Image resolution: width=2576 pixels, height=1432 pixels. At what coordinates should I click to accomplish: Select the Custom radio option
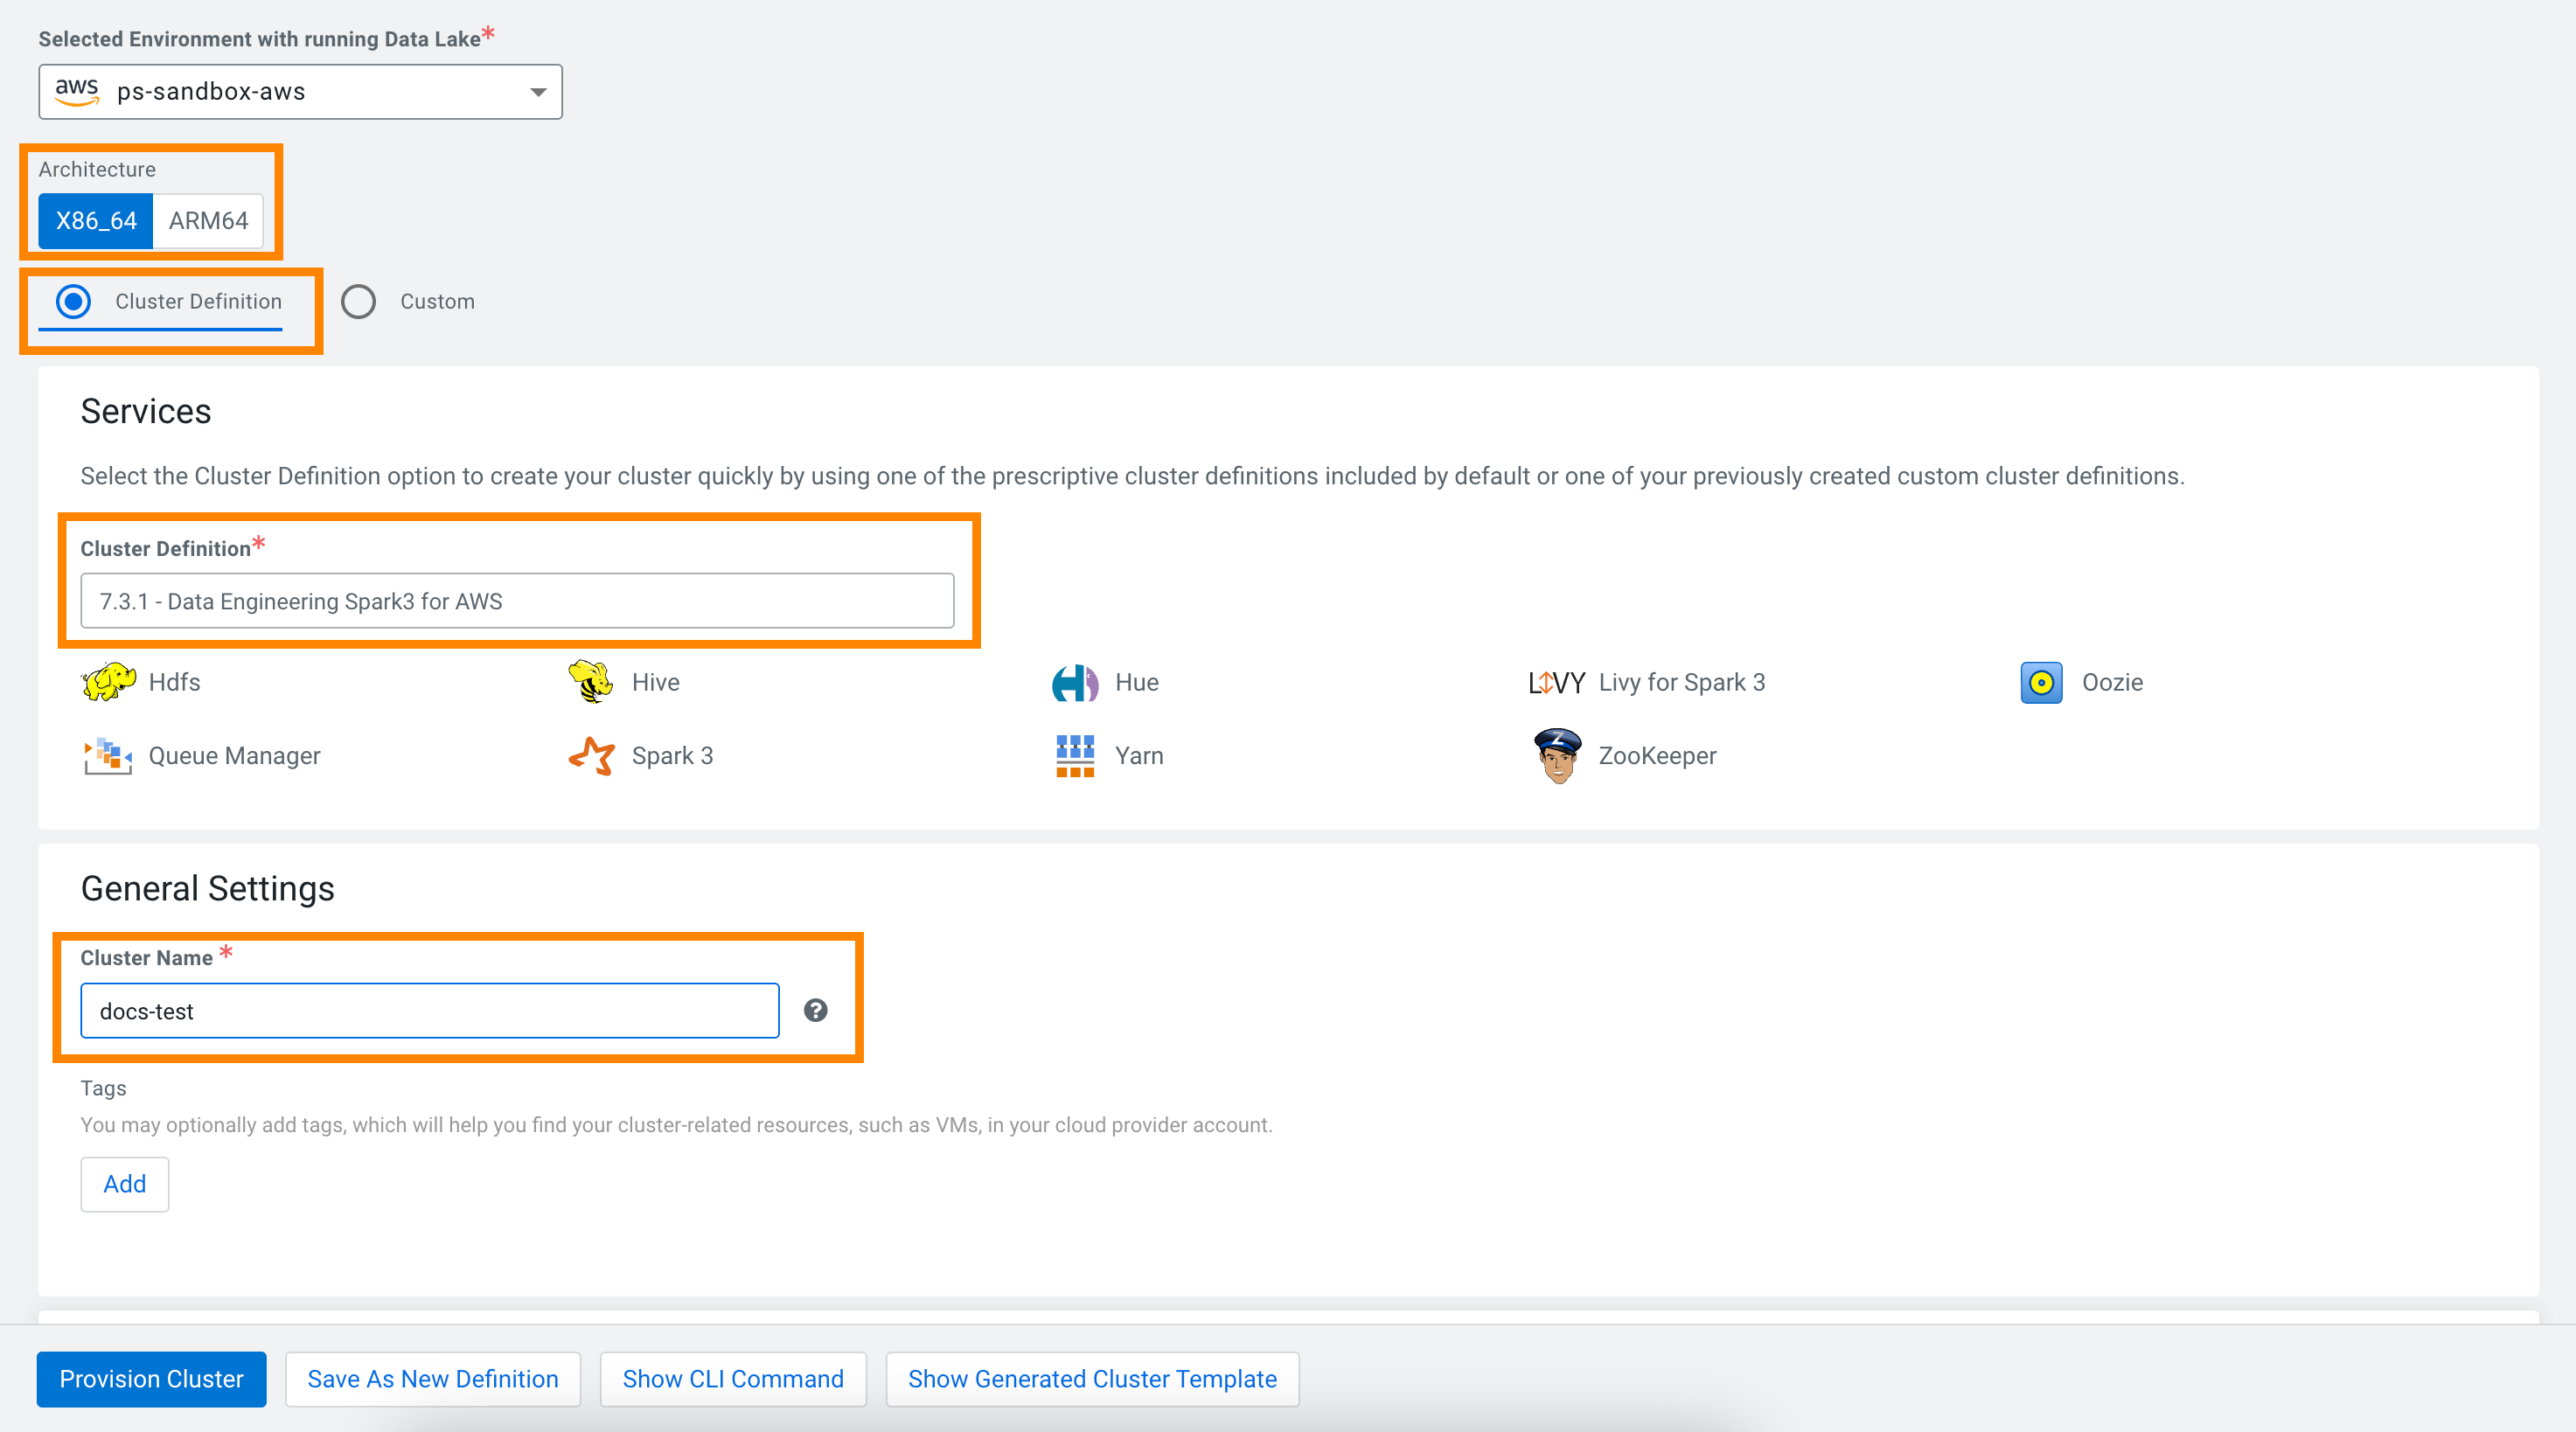pyautogui.click(x=358, y=301)
